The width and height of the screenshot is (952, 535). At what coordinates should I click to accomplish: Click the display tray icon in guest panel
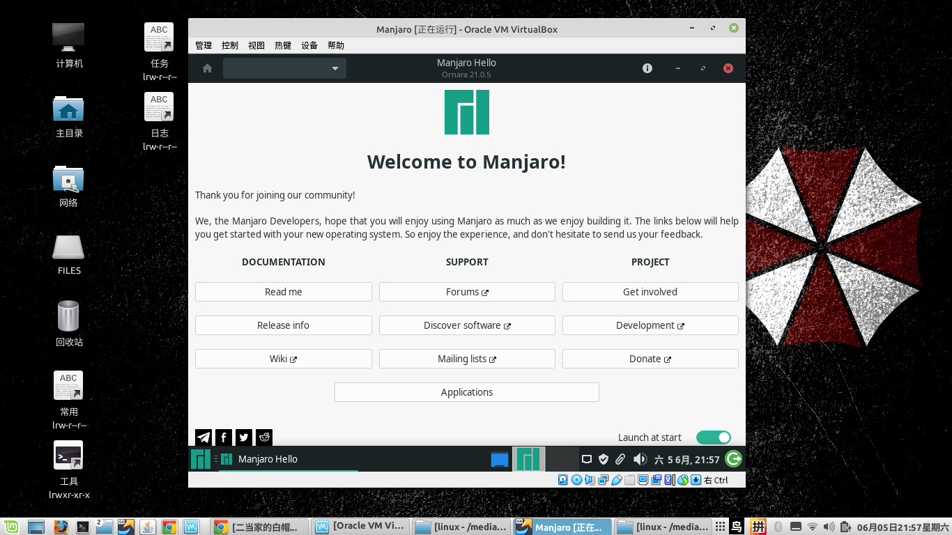click(x=587, y=459)
